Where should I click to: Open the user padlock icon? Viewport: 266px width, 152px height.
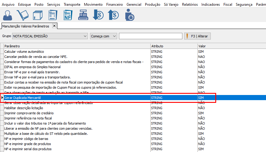130,15
